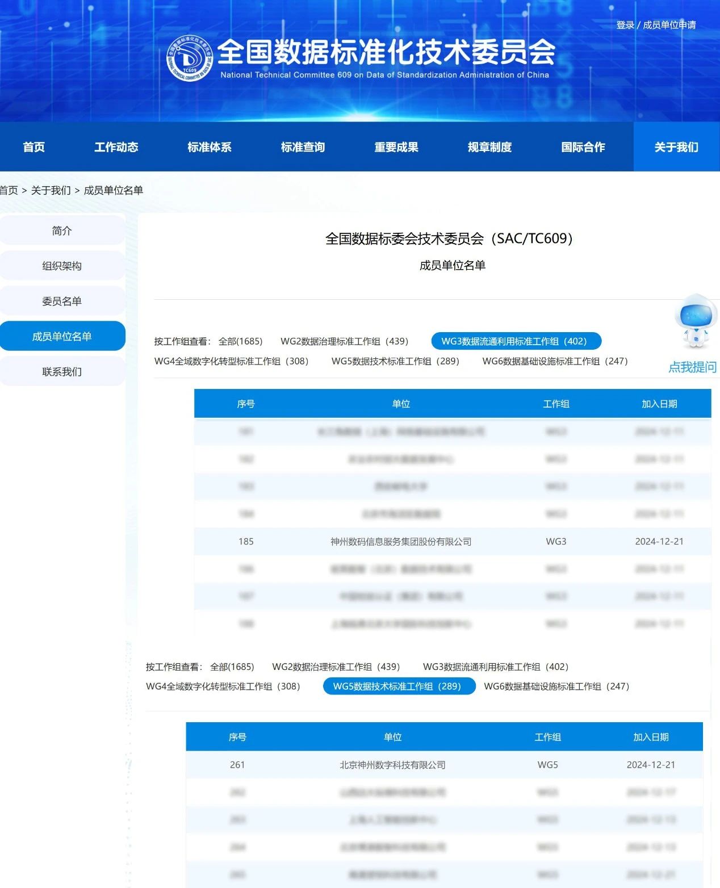This screenshot has height=888, width=720.
Task: Select the 国际合作 navigation item
Action: (x=583, y=147)
